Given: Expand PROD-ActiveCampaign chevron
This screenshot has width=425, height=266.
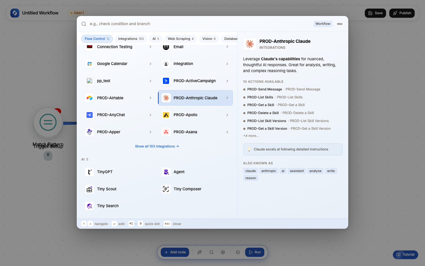Looking at the screenshot, I should click(x=227, y=81).
